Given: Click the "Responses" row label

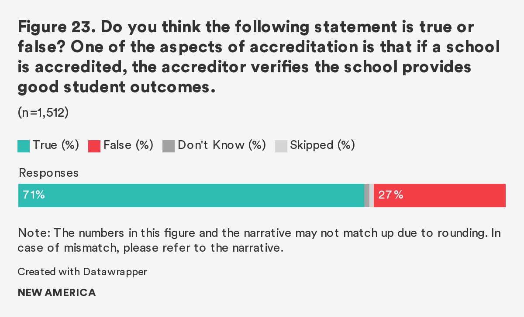Looking at the screenshot, I should coord(48,173).
